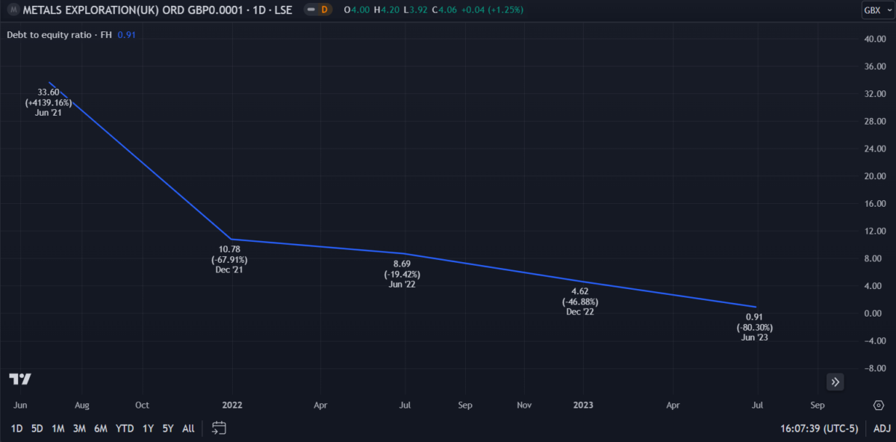This screenshot has height=442, width=896.
Task: Select the 5D time range
Action: tap(37, 429)
